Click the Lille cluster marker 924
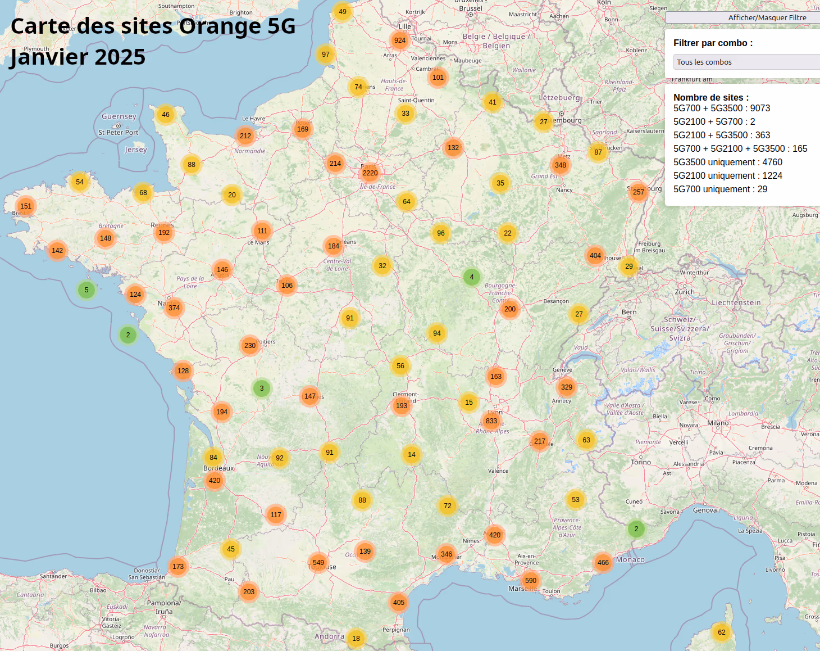820x651 pixels. [x=400, y=40]
